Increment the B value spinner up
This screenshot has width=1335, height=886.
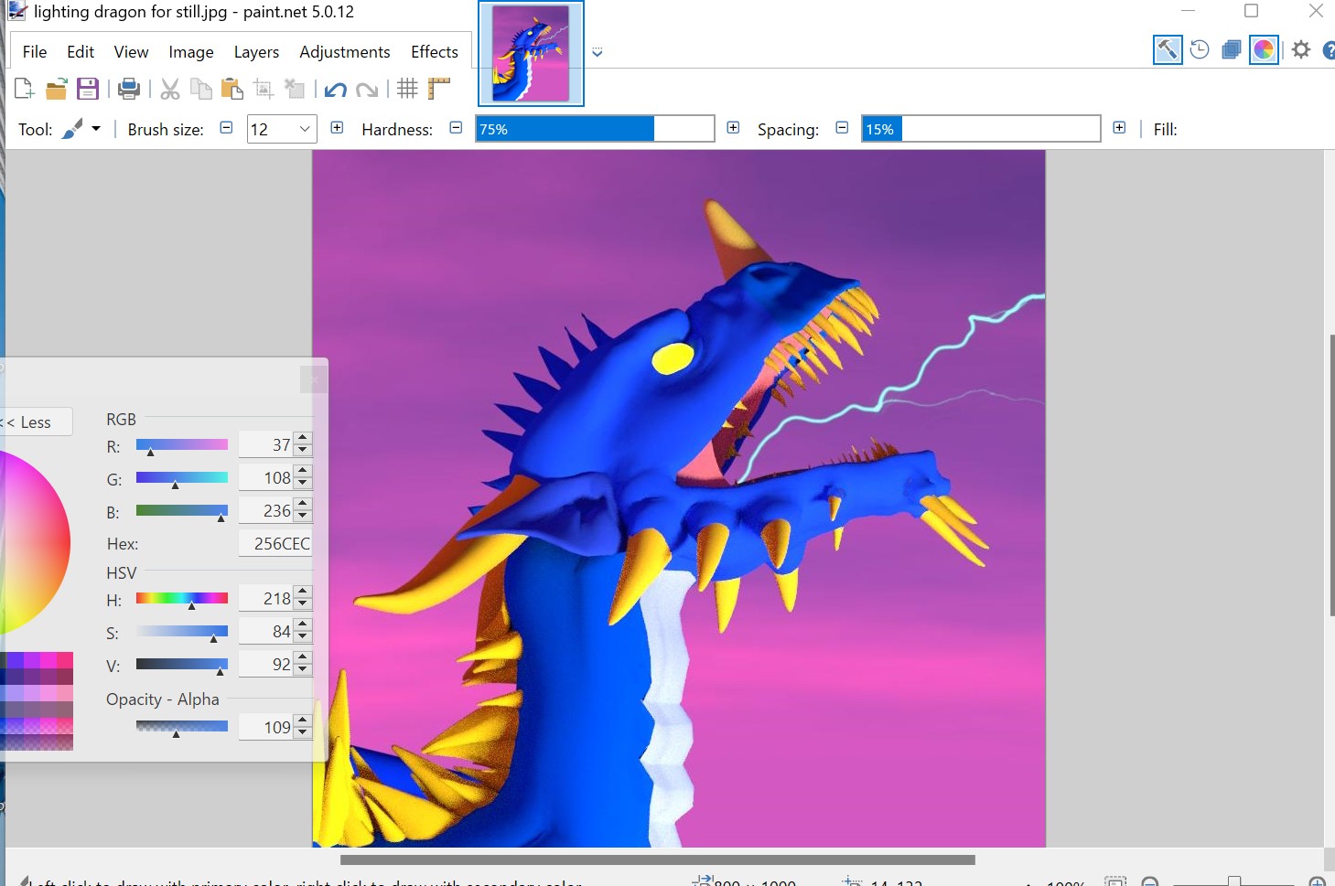tap(303, 505)
